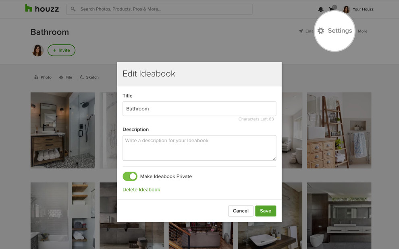This screenshot has width=399, height=249.
Task: Add a Photo to the ideabook
Action: pos(43,77)
